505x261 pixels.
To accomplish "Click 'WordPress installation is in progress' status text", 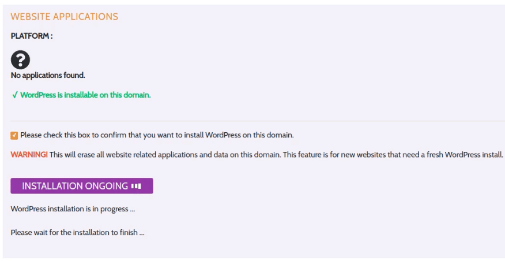I will coord(73,208).
